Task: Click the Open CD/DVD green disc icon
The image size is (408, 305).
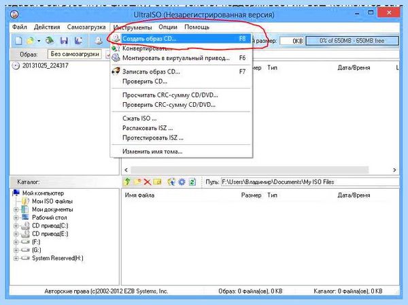Action: pos(50,41)
